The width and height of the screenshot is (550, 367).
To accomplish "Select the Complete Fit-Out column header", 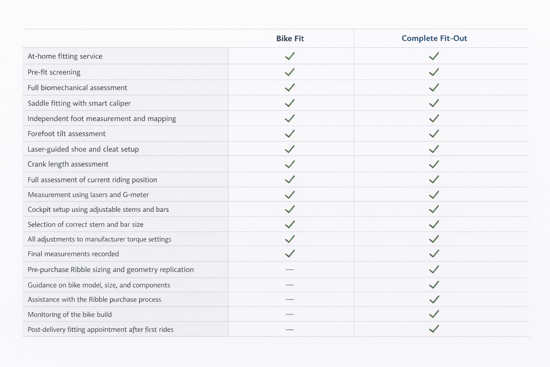I will (x=434, y=38).
